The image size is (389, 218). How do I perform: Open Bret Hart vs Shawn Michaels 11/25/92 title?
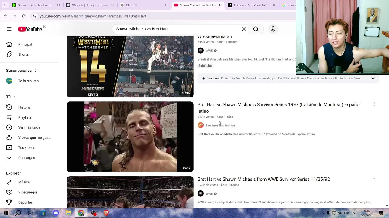coord(263,179)
